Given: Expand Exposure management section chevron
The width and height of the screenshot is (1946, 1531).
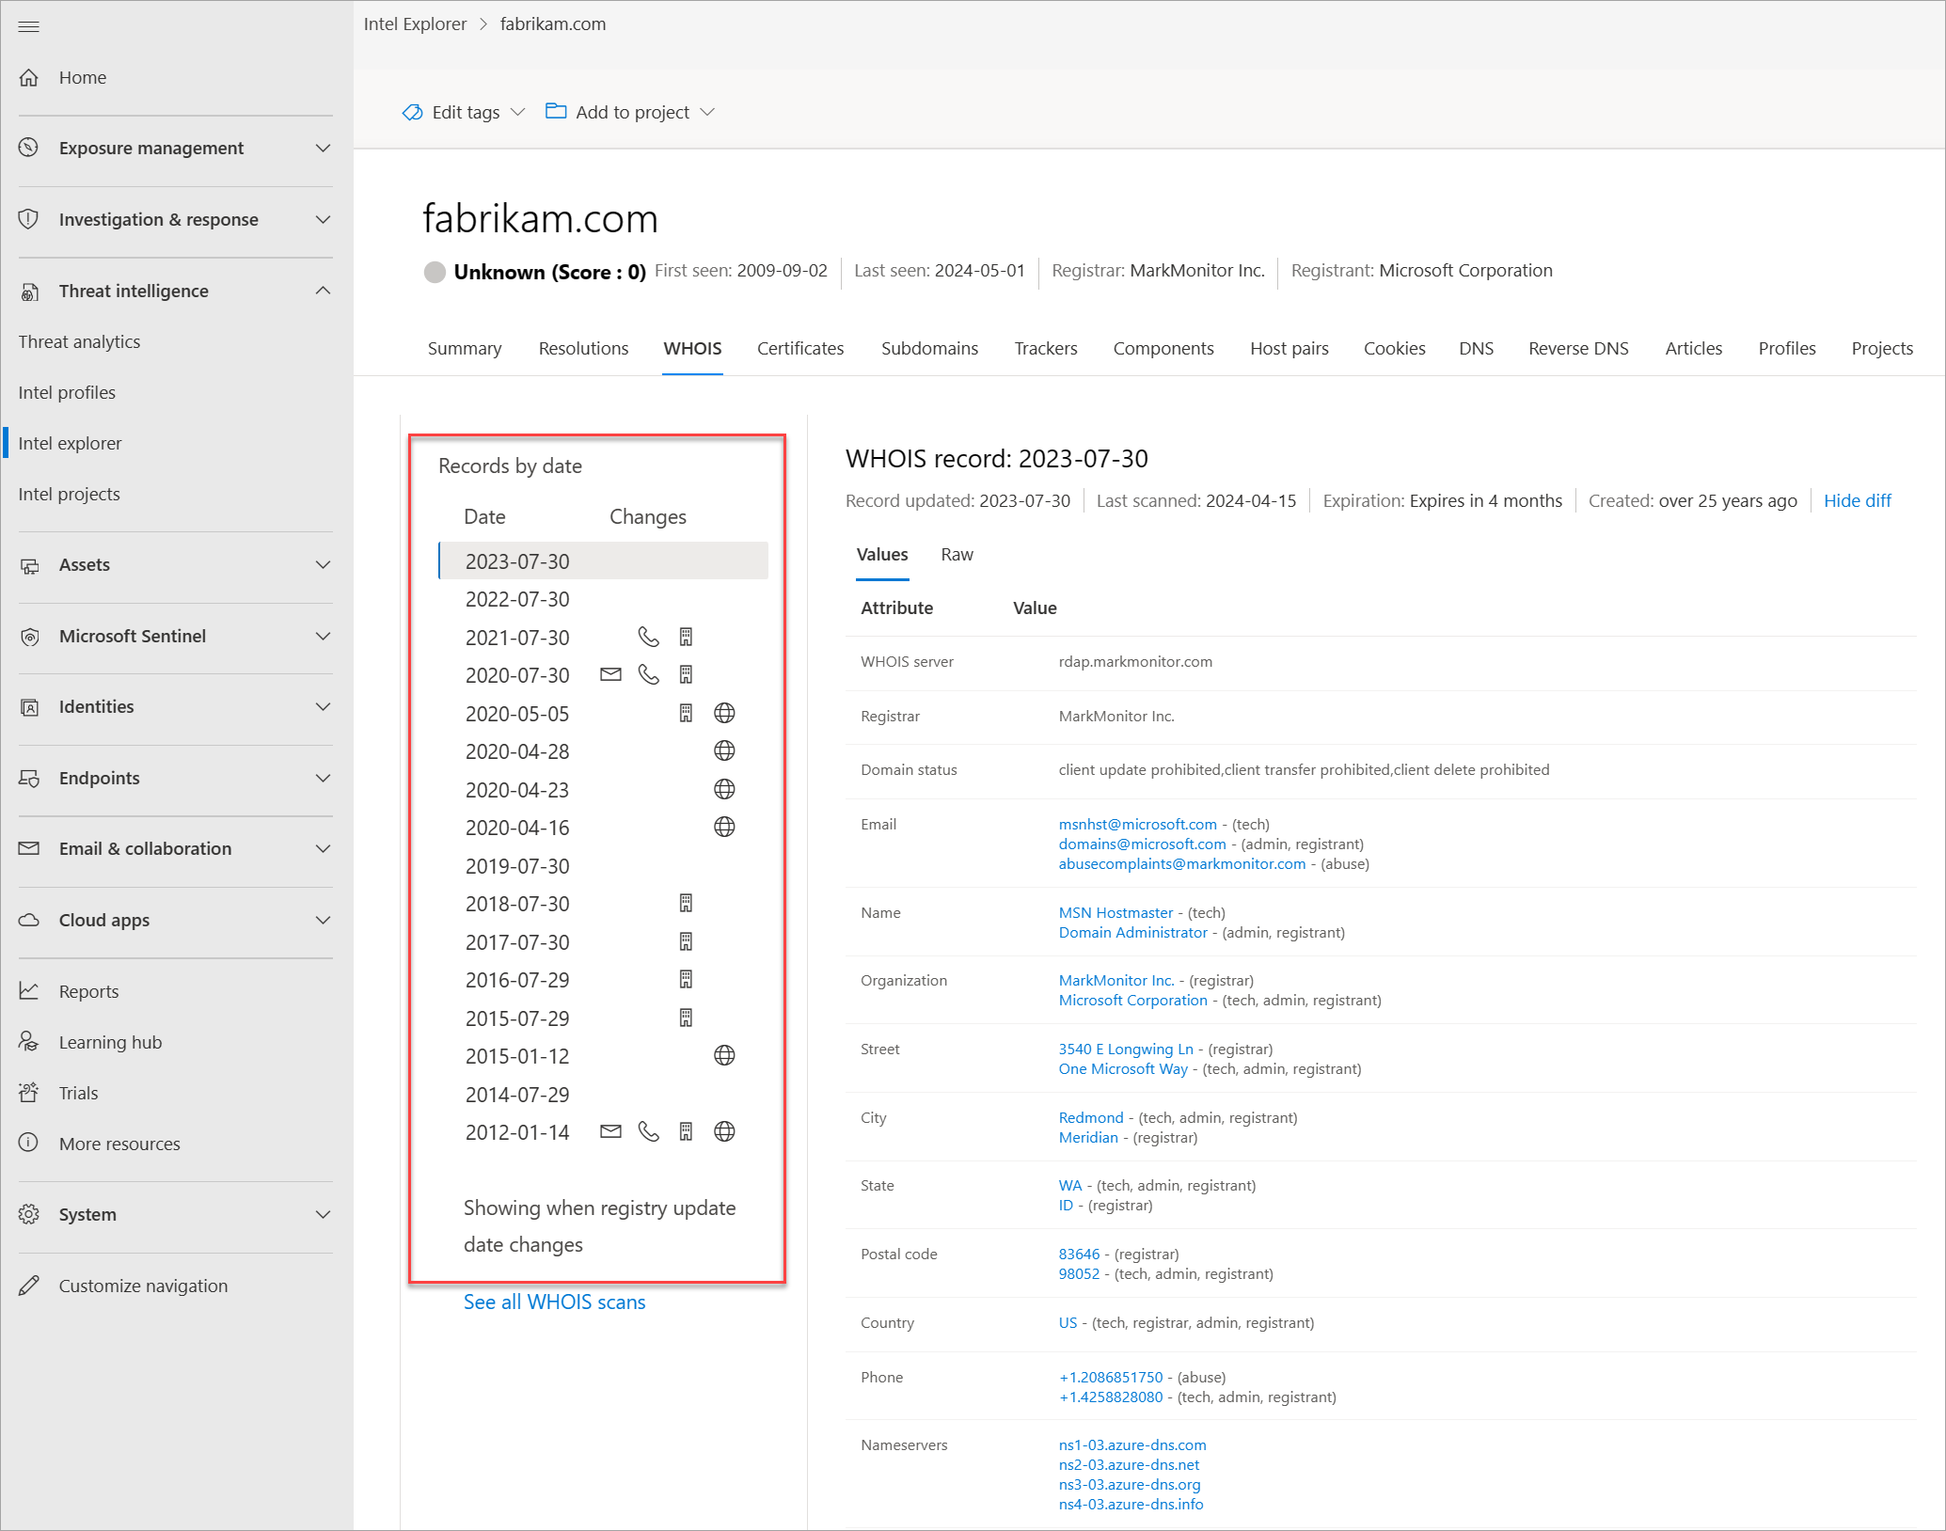Looking at the screenshot, I should pos(324,149).
